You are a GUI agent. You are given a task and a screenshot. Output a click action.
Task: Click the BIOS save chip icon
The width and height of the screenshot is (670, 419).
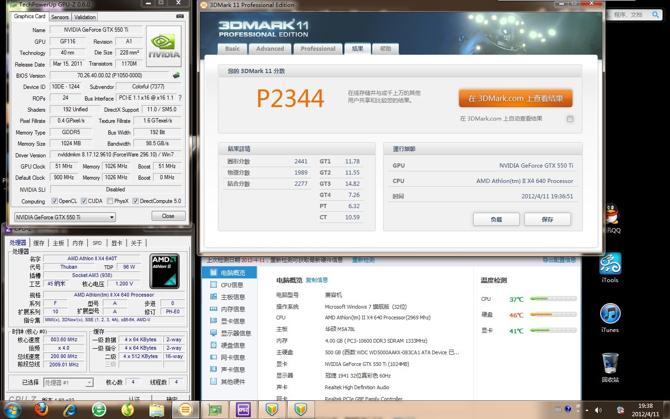click(x=176, y=75)
